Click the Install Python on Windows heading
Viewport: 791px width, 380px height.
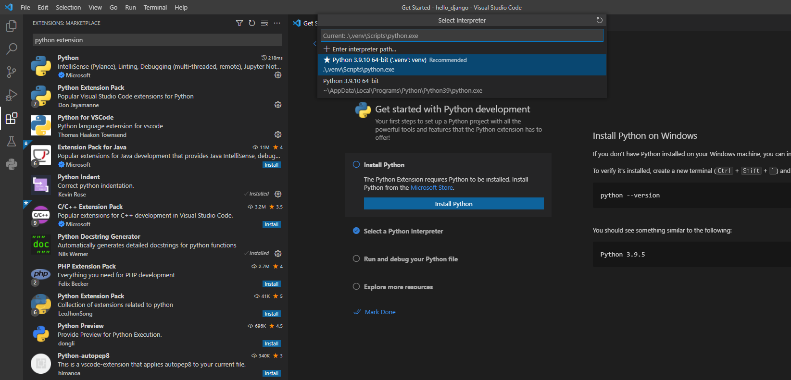click(x=645, y=136)
